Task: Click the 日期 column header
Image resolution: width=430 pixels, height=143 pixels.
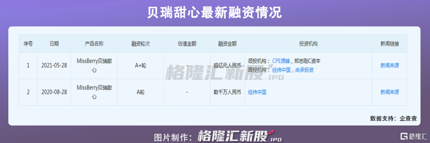Action: 54,44
